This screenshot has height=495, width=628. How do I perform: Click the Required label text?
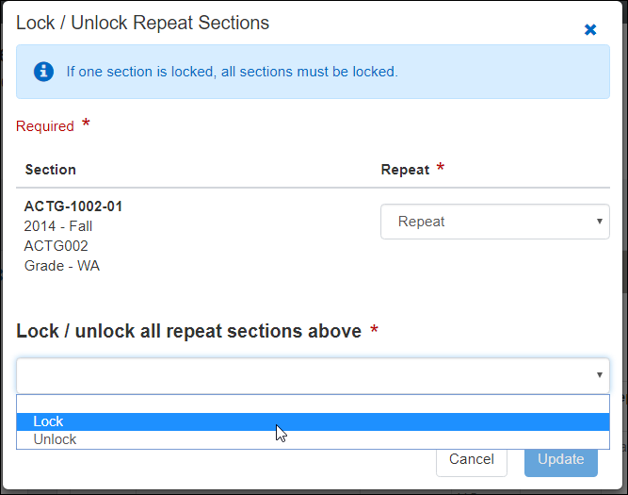[x=45, y=126]
